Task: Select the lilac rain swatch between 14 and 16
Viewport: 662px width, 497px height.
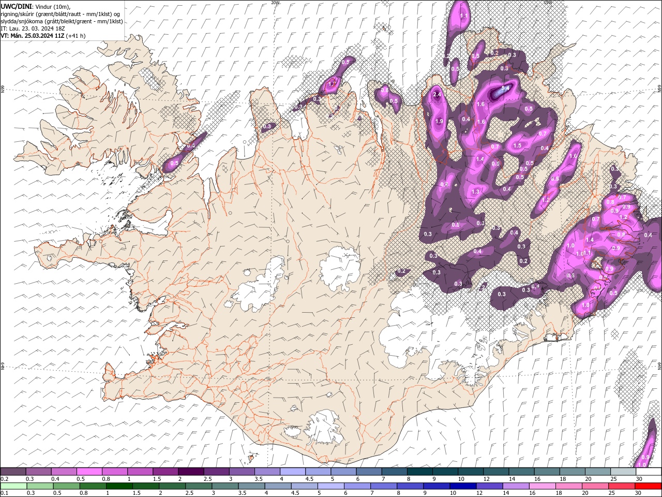Action: click(516, 486)
